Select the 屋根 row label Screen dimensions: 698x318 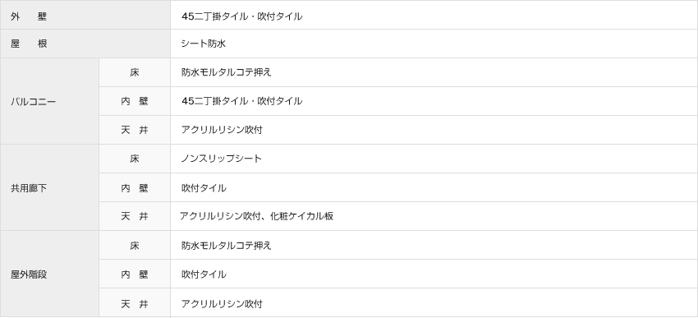[x=85, y=44]
